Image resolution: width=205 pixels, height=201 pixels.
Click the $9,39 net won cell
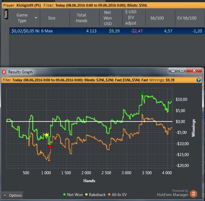point(114,31)
